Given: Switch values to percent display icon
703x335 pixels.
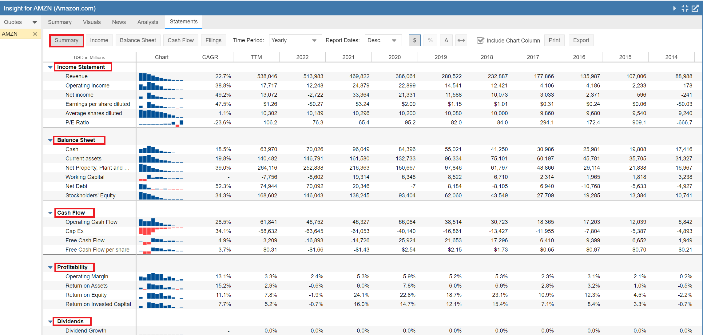Looking at the screenshot, I should (x=430, y=40).
